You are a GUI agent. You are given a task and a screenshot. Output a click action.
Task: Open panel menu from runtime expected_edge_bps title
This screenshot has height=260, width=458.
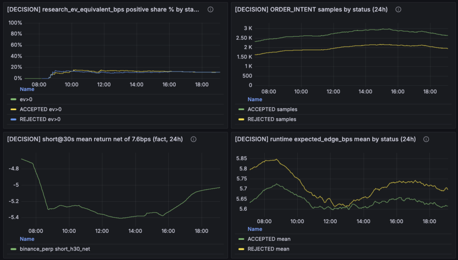click(325, 139)
